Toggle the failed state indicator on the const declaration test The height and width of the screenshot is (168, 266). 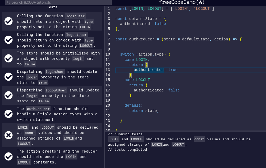coord(8,135)
